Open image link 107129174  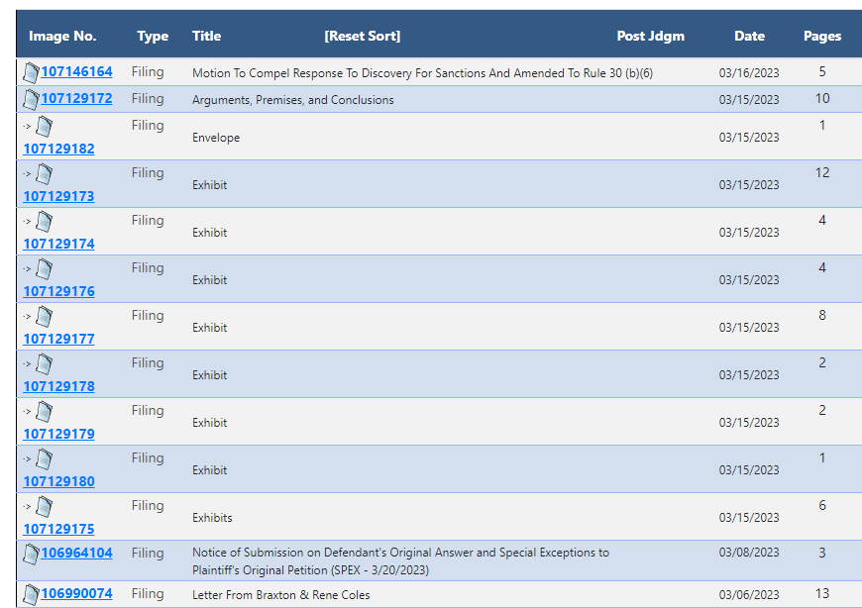click(58, 244)
